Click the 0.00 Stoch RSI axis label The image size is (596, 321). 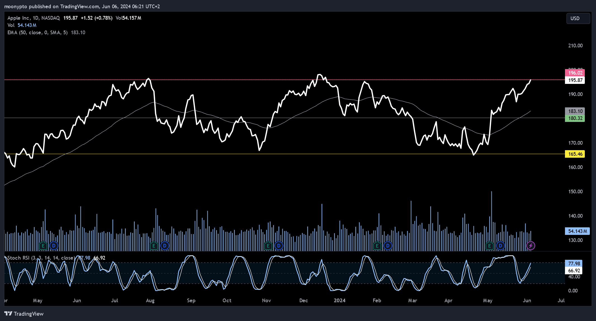573,291
